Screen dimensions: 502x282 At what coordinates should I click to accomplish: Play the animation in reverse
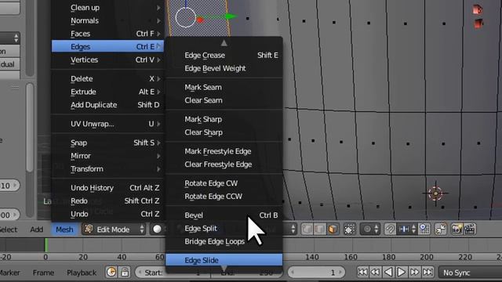coord(388,273)
